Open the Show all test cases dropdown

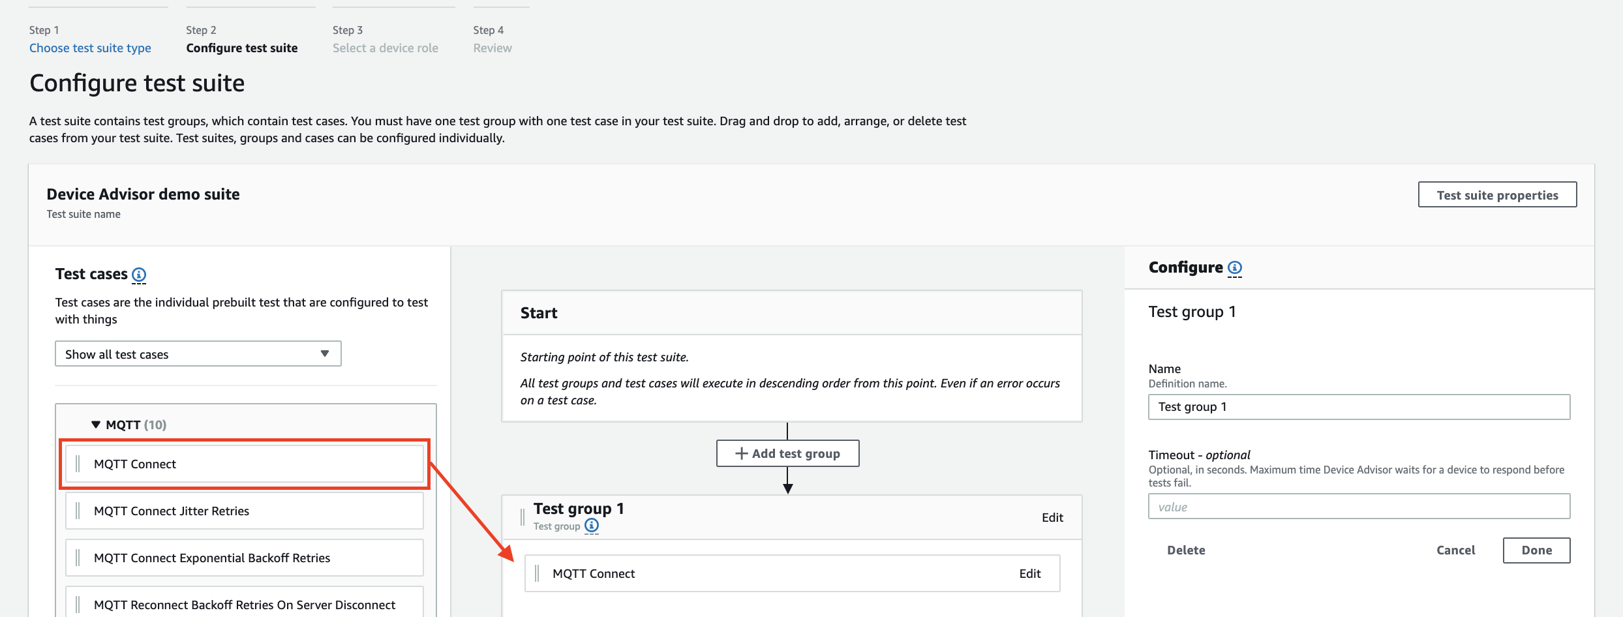(198, 354)
